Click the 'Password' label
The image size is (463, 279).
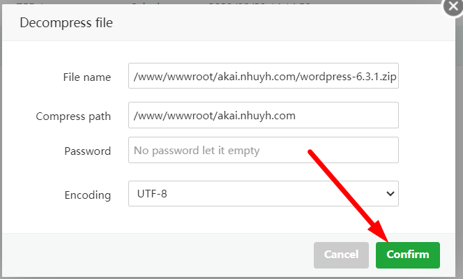coord(88,151)
